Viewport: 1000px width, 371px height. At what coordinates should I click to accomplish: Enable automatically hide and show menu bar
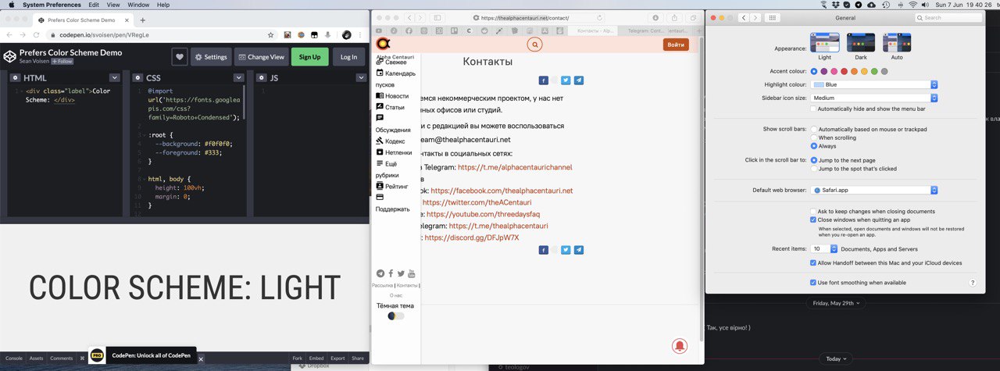pos(813,109)
